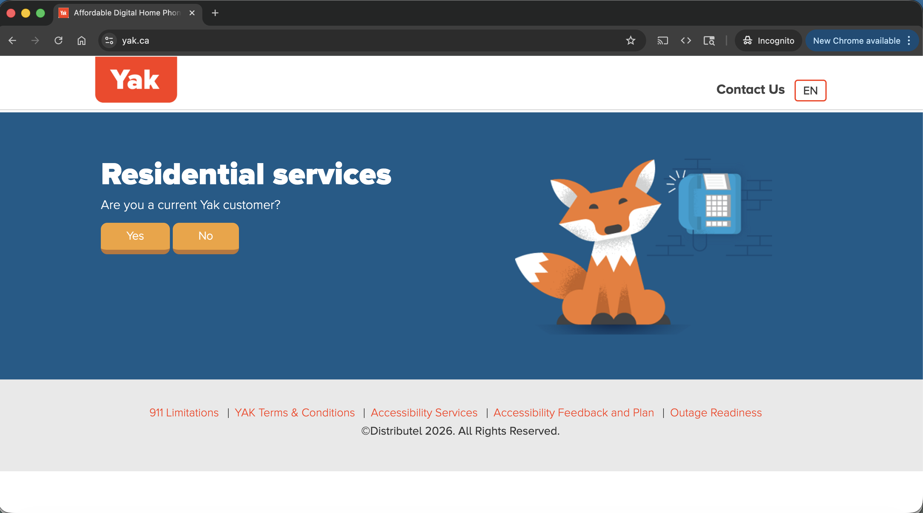This screenshot has height=513, width=923.
Task: Click "Are you a current Yak customer?" text
Action: (x=191, y=205)
